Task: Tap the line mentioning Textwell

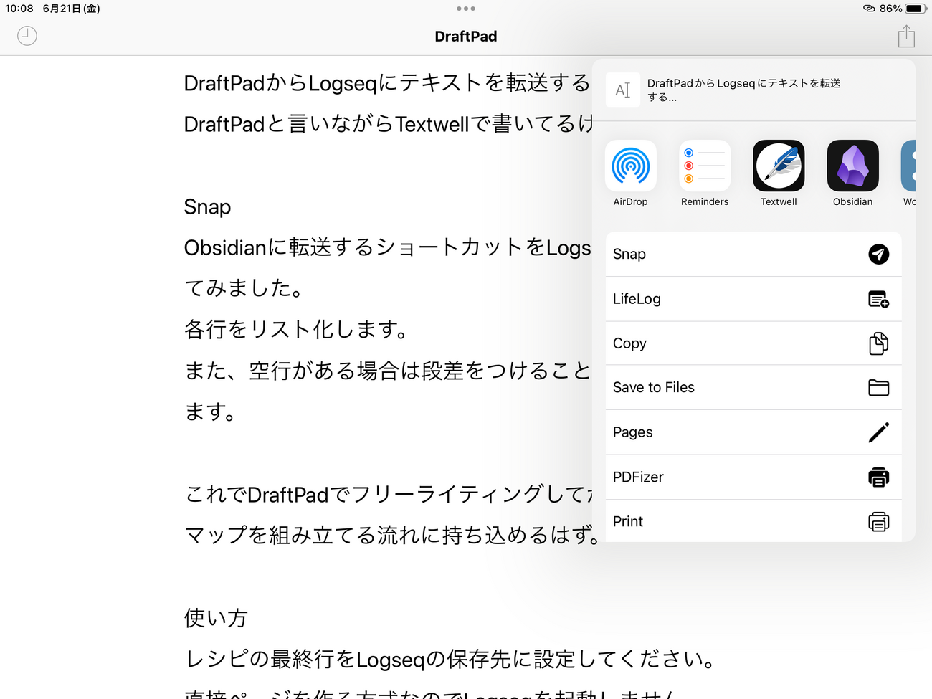Action: [389, 124]
